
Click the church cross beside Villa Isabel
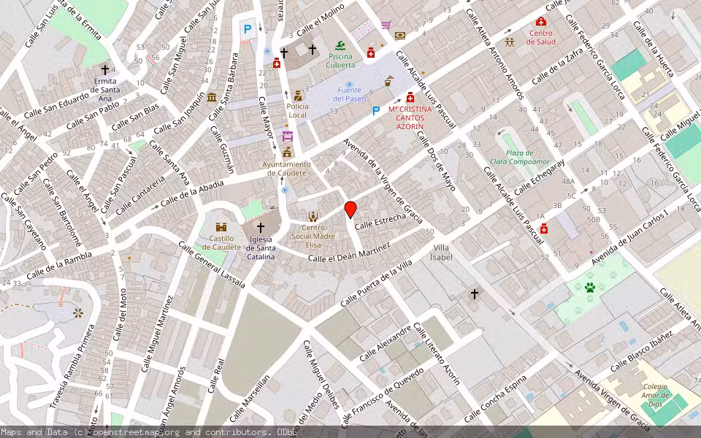coord(474,293)
